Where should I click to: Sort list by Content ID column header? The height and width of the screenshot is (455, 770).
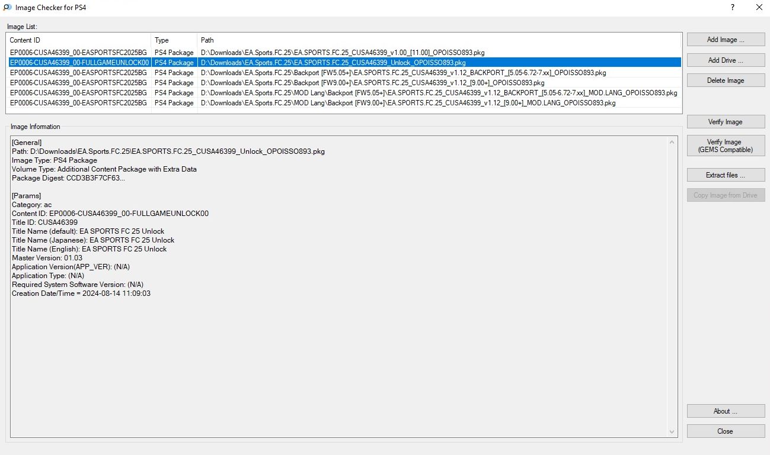(79, 40)
